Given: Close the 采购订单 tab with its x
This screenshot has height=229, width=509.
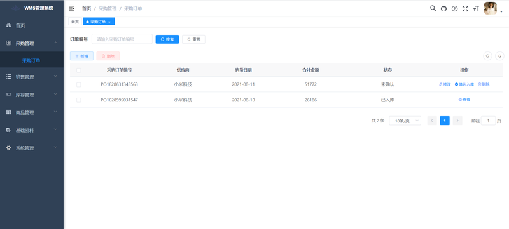Looking at the screenshot, I should click(109, 22).
